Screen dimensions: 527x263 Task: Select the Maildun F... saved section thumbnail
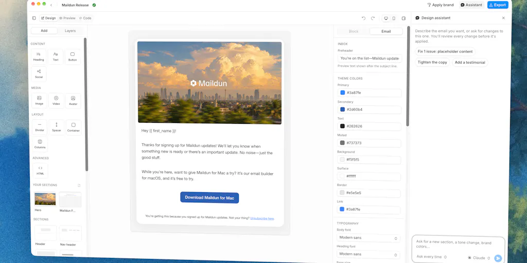(x=70, y=200)
